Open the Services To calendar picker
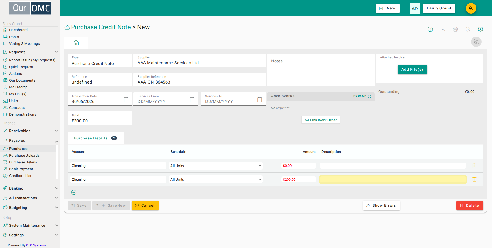Viewport: 492px width, 248px height. (260, 99)
